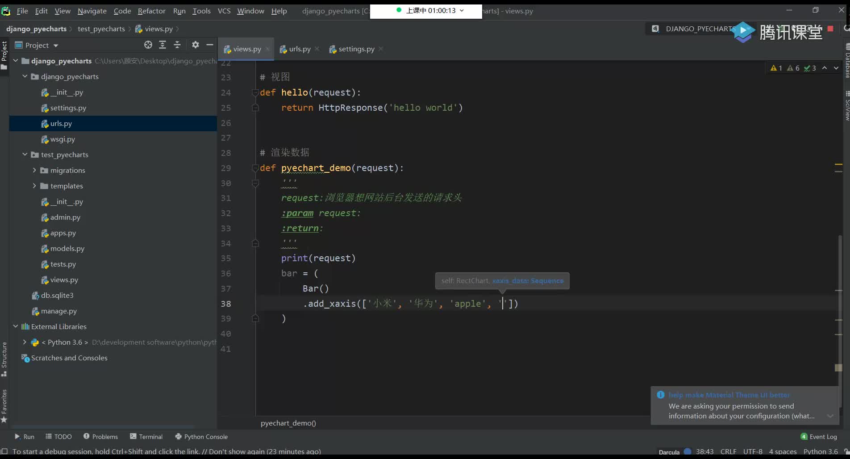Open the Problems tool window
The width and height of the screenshot is (850, 459).
(x=100, y=437)
